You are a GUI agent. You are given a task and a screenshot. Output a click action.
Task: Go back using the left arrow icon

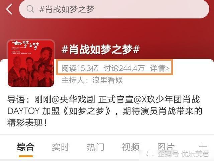click(9, 9)
